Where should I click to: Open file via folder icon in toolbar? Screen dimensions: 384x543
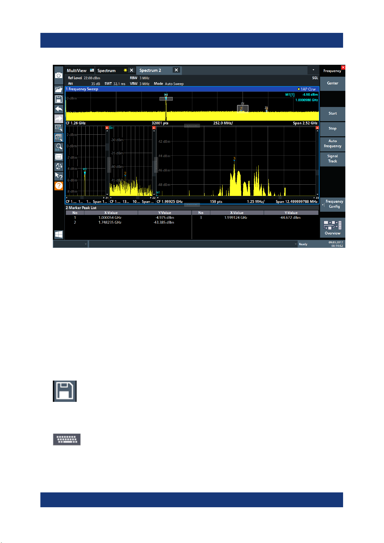coord(59,90)
